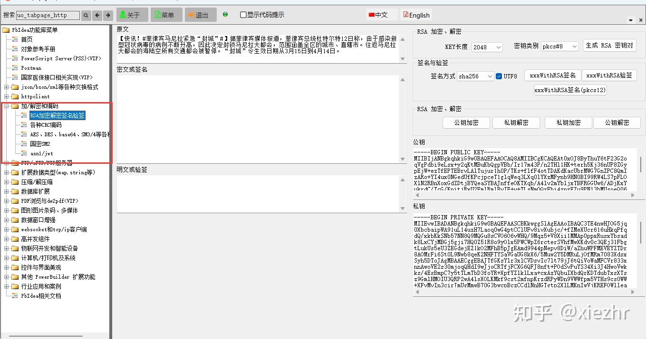Click the httpclient folder icon
The width and height of the screenshot is (646, 339).
(x=15, y=96)
